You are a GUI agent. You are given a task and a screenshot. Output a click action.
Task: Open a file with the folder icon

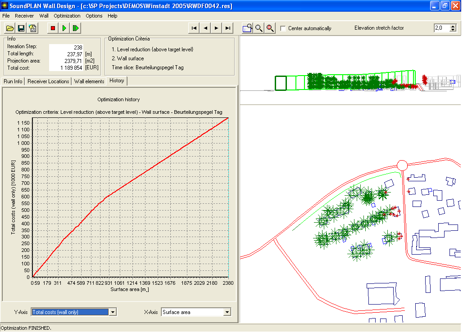(x=10, y=28)
